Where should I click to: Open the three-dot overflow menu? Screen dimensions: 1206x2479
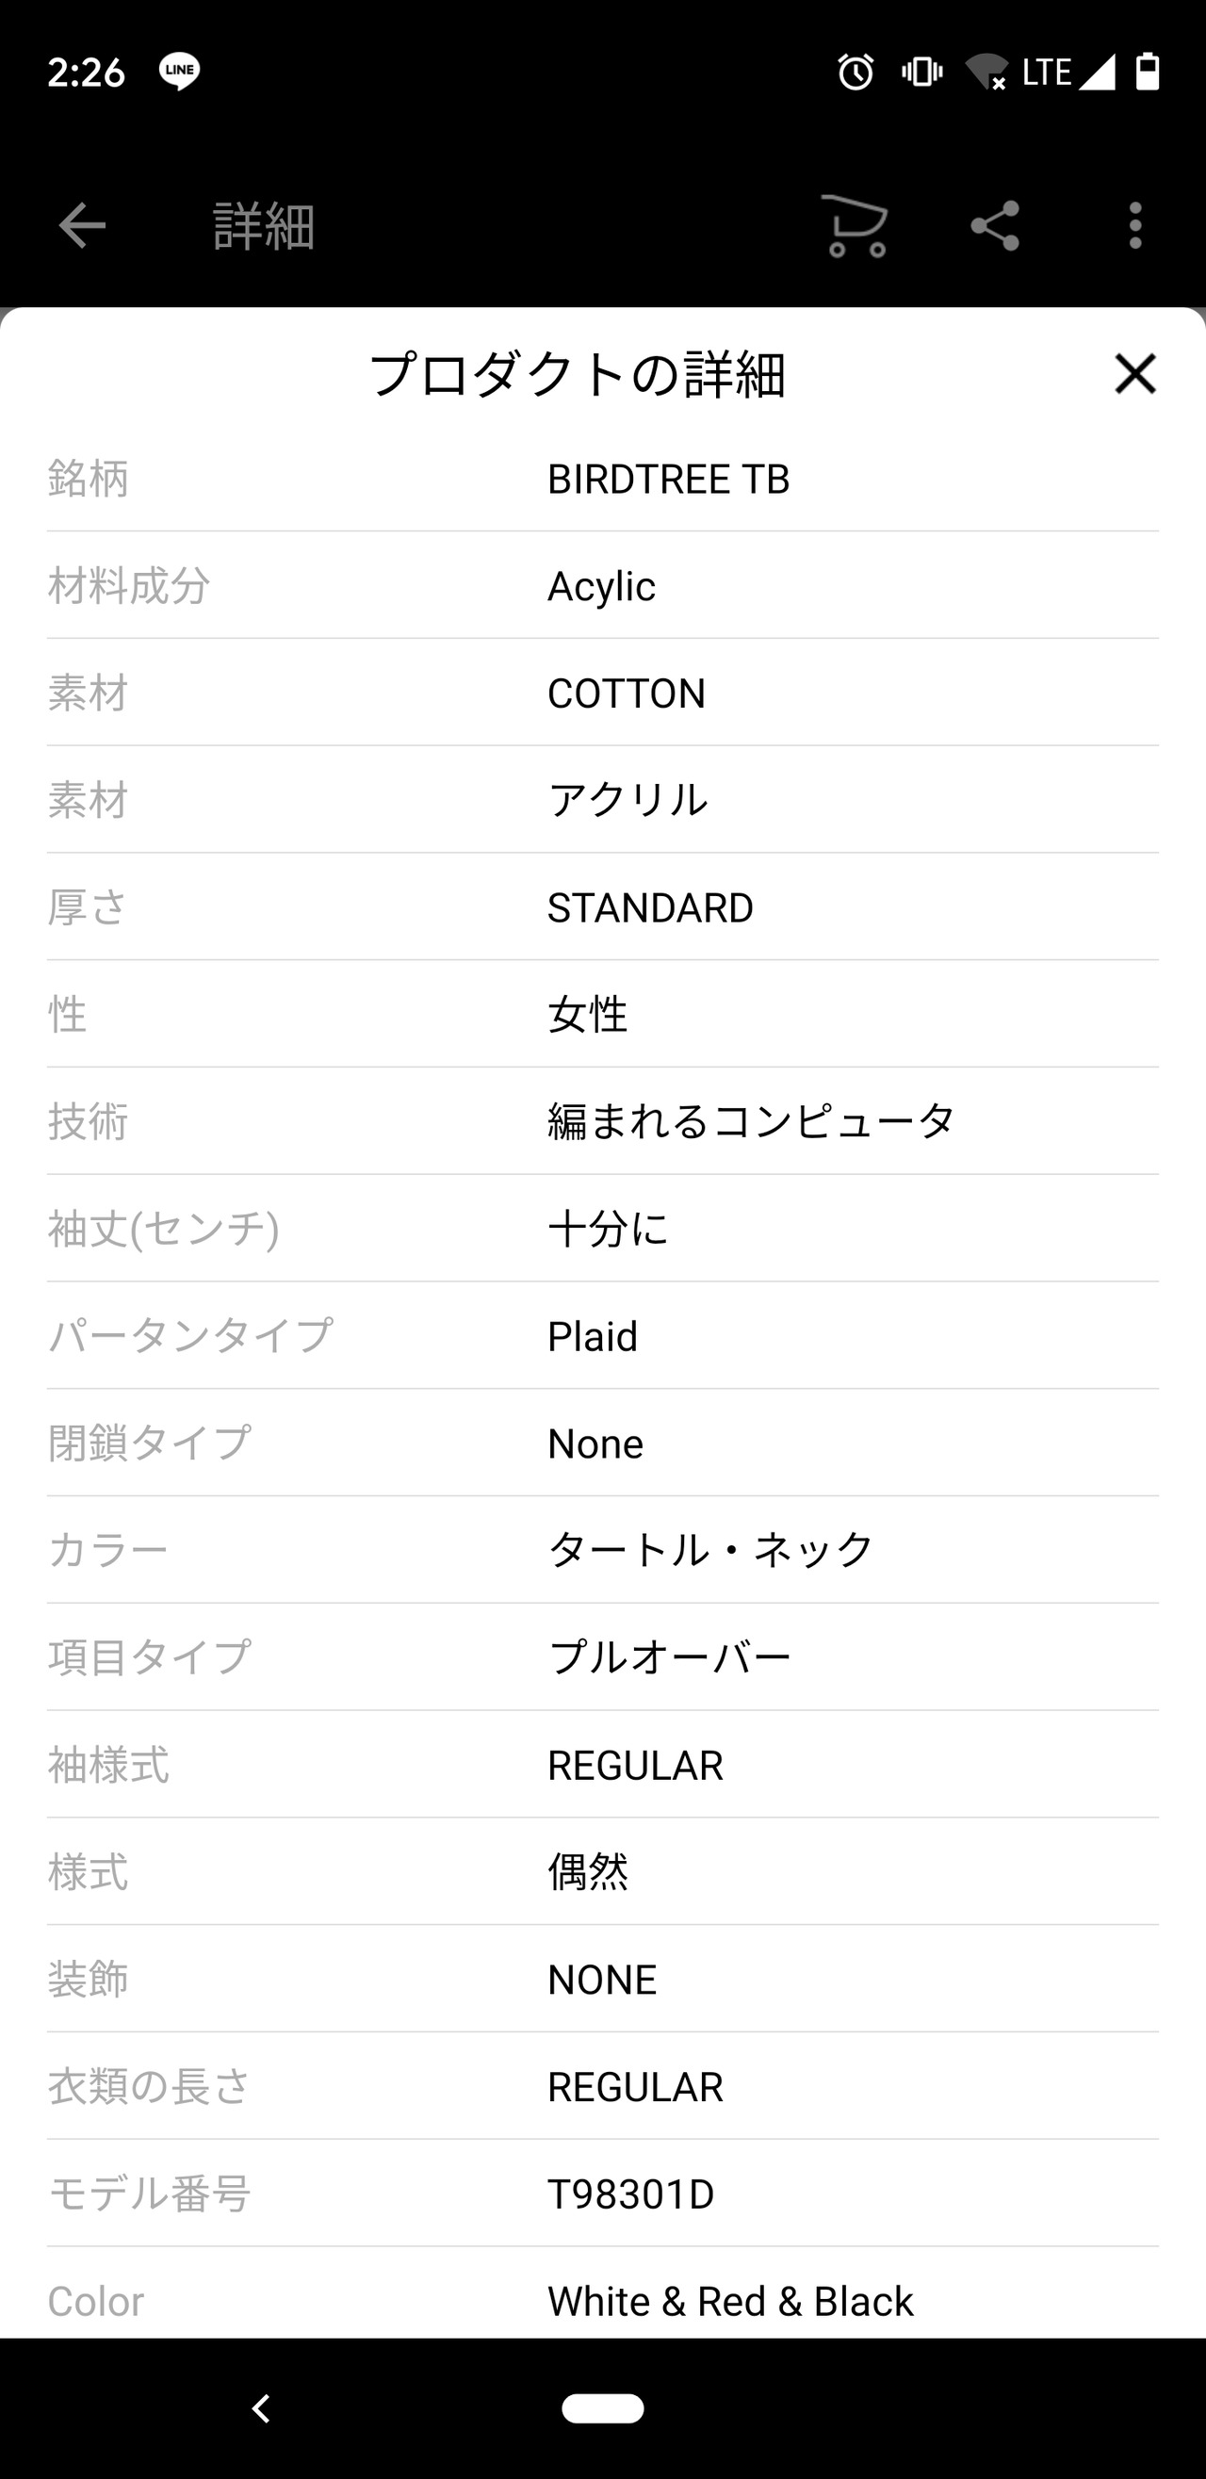1135,226
